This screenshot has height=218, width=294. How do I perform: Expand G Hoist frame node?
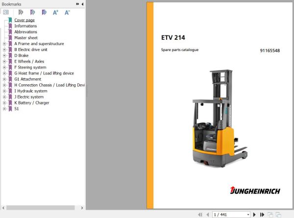(4, 73)
